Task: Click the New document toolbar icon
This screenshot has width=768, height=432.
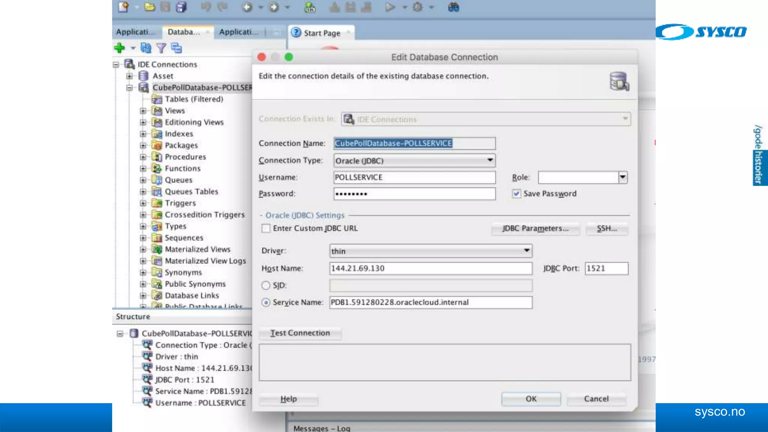Action: (x=123, y=7)
